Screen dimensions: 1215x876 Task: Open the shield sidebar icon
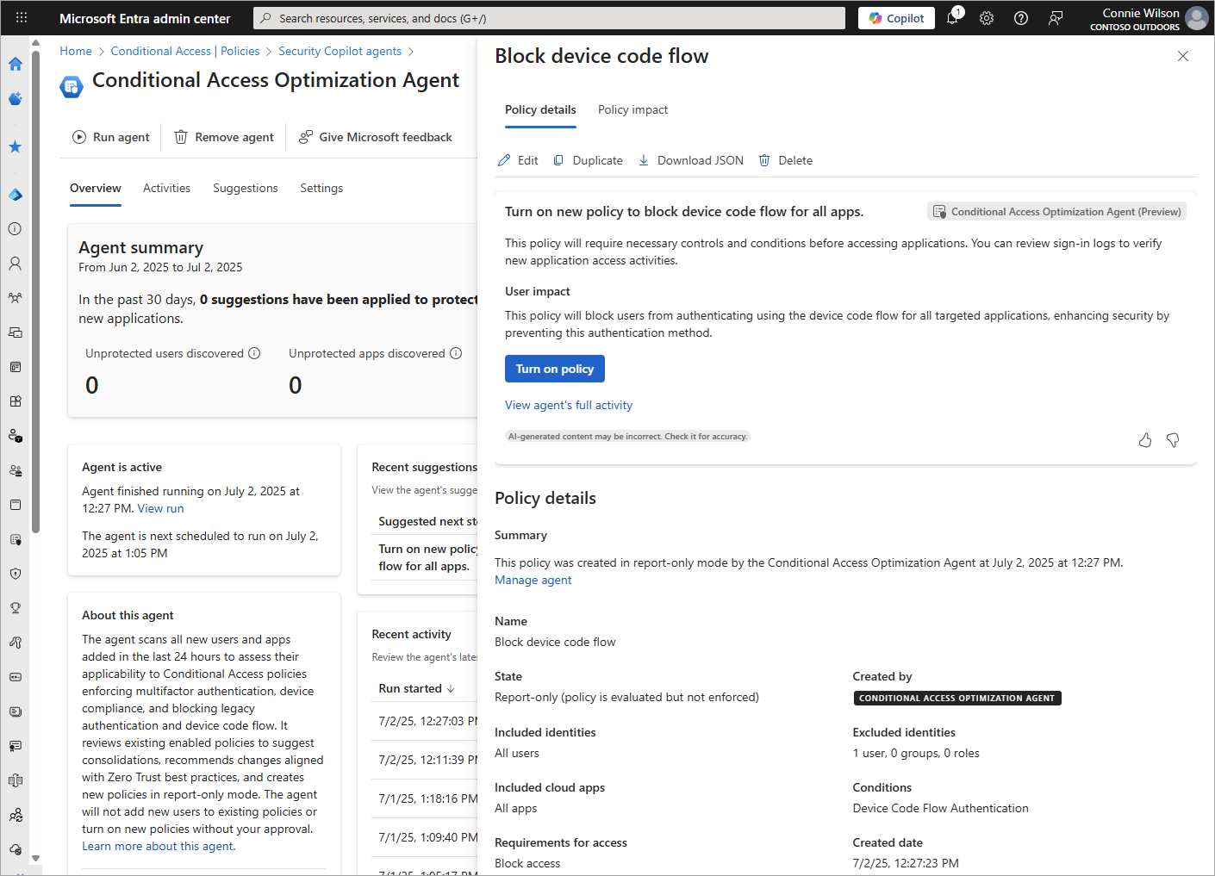tap(15, 574)
